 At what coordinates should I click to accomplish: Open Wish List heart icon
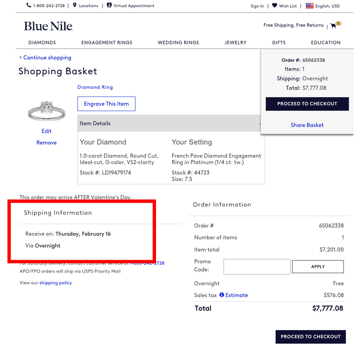click(275, 6)
